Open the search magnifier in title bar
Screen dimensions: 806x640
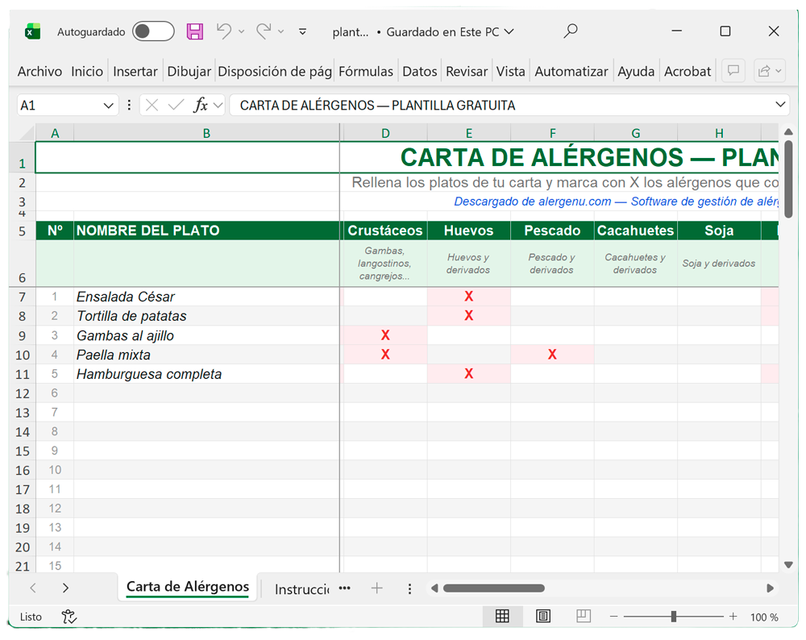571,31
